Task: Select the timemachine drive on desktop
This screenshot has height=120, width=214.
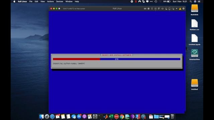Action: tap(195, 55)
